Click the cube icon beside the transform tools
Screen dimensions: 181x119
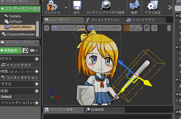(147, 28)
